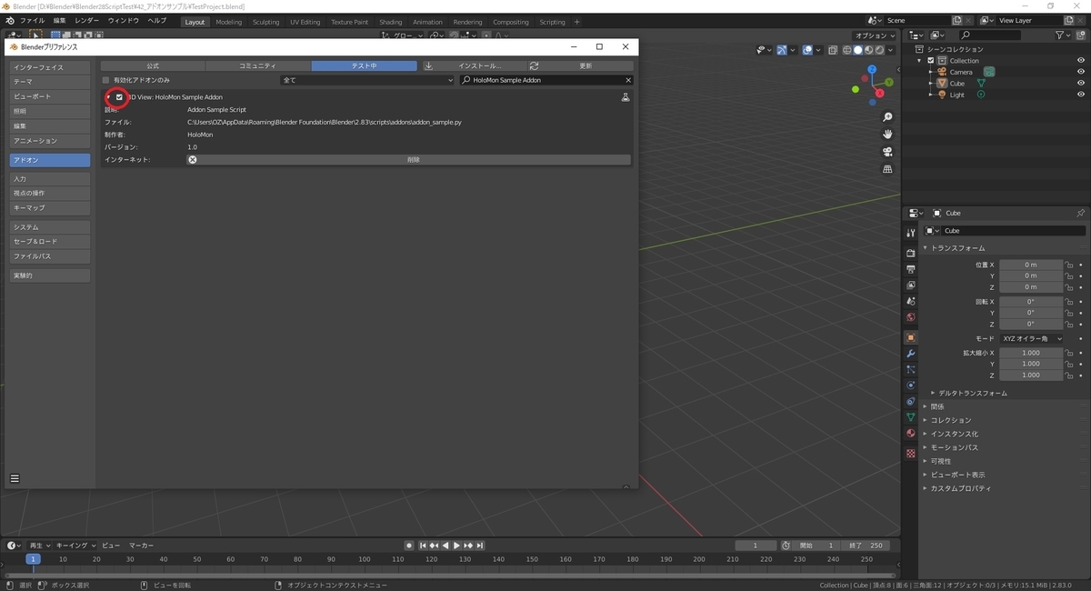This screenshot has height=591, width=1091.
Task: Switch to UV Editing workspace tab
Action: pos(305,22)
